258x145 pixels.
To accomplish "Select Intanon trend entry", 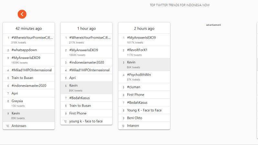I will (x=144, y=126).
